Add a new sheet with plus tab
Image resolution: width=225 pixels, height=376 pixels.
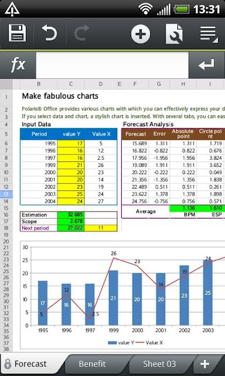tap(205, 364)
